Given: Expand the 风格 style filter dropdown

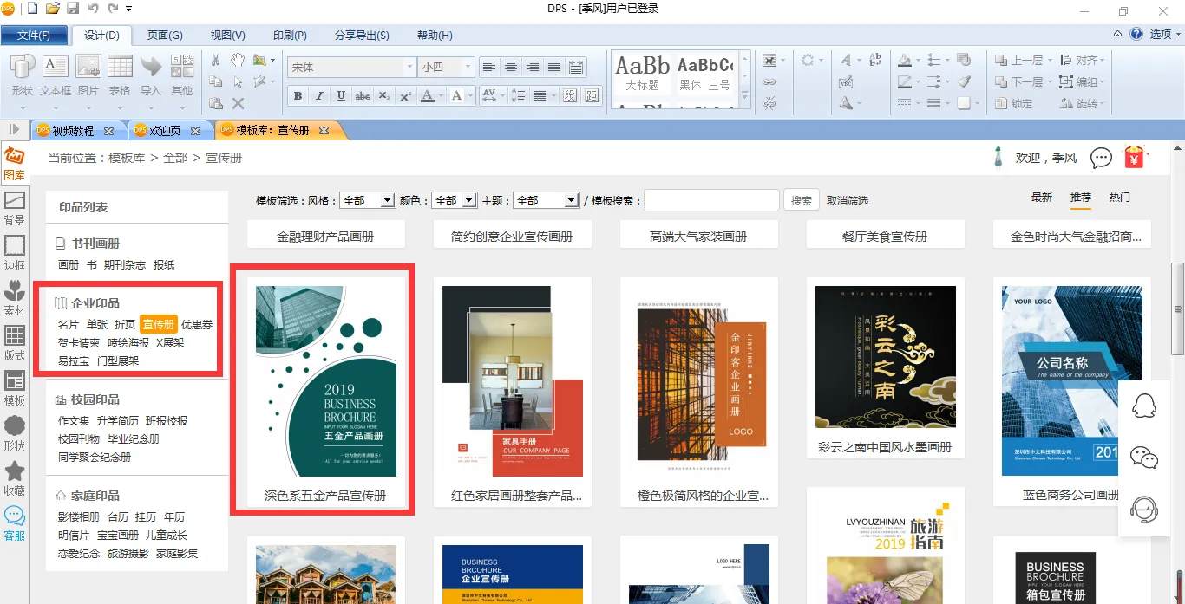Looking at the screenshot, I should [388, 200].
